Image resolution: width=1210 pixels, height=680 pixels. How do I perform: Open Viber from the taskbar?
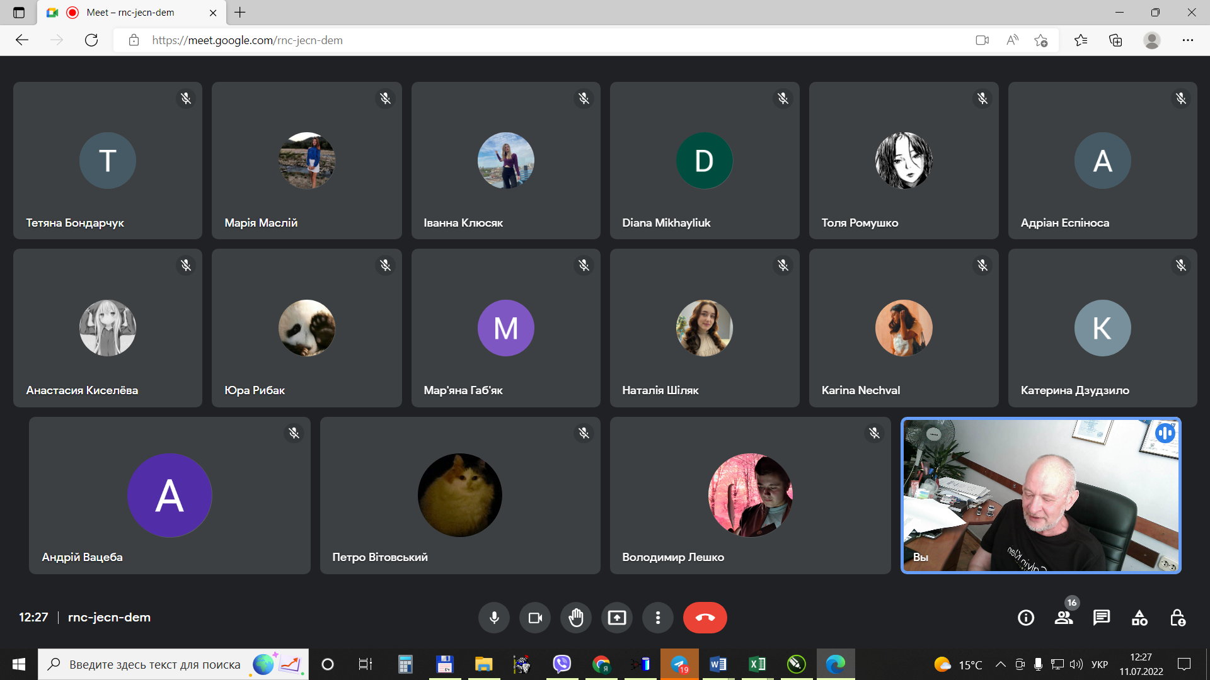562,664
